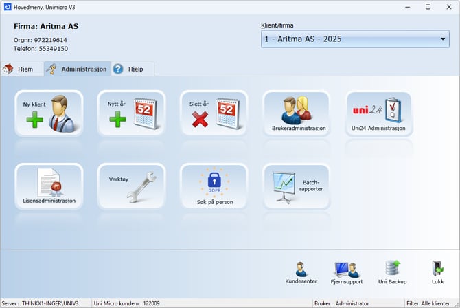Image resolution: width=460 pixels, height=308 pixels.
Task: Open Kundesenter
Action: (x=301, y=272)
